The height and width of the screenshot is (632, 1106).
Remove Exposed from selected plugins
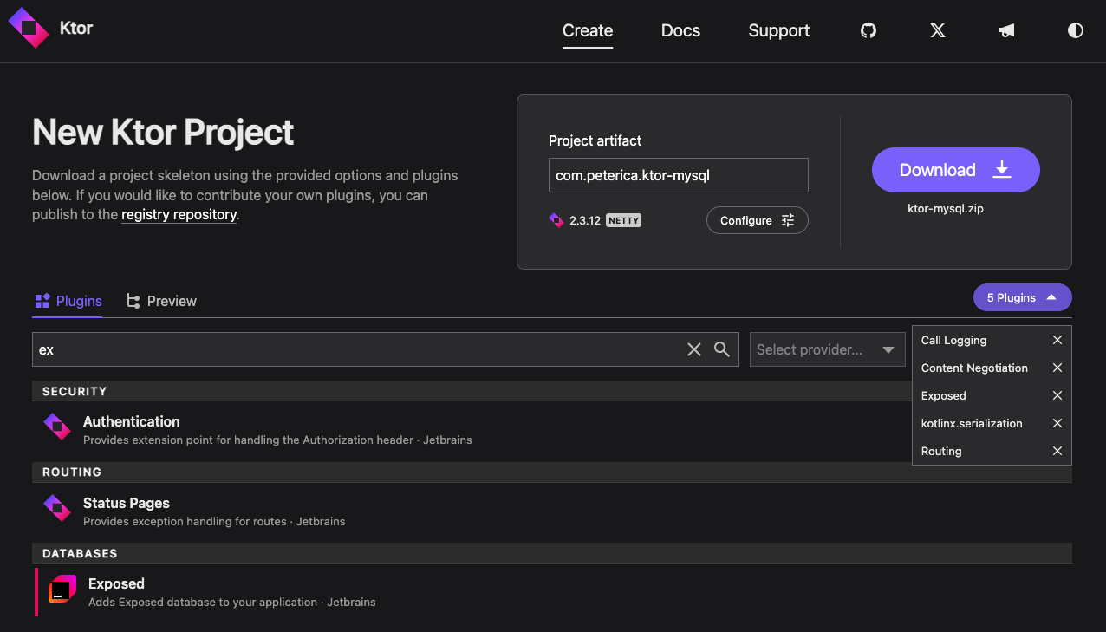pos(1057,395)
